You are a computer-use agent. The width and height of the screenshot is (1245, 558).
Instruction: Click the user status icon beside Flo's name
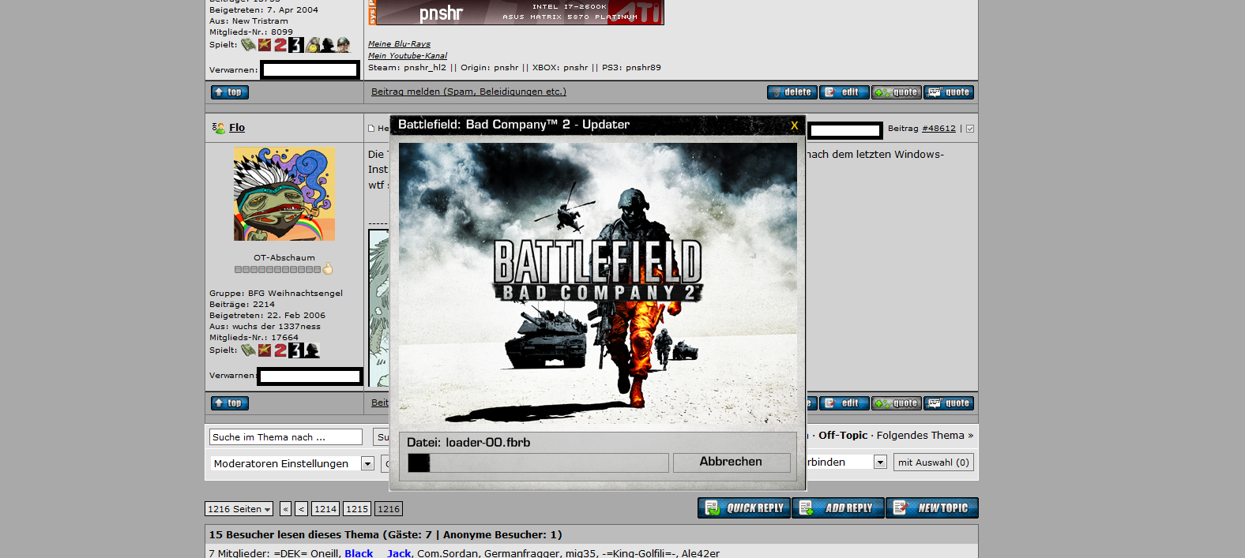[219, 128]
